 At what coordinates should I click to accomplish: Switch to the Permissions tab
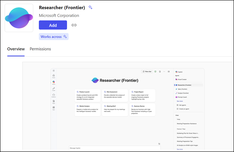[x=40, y=49]
